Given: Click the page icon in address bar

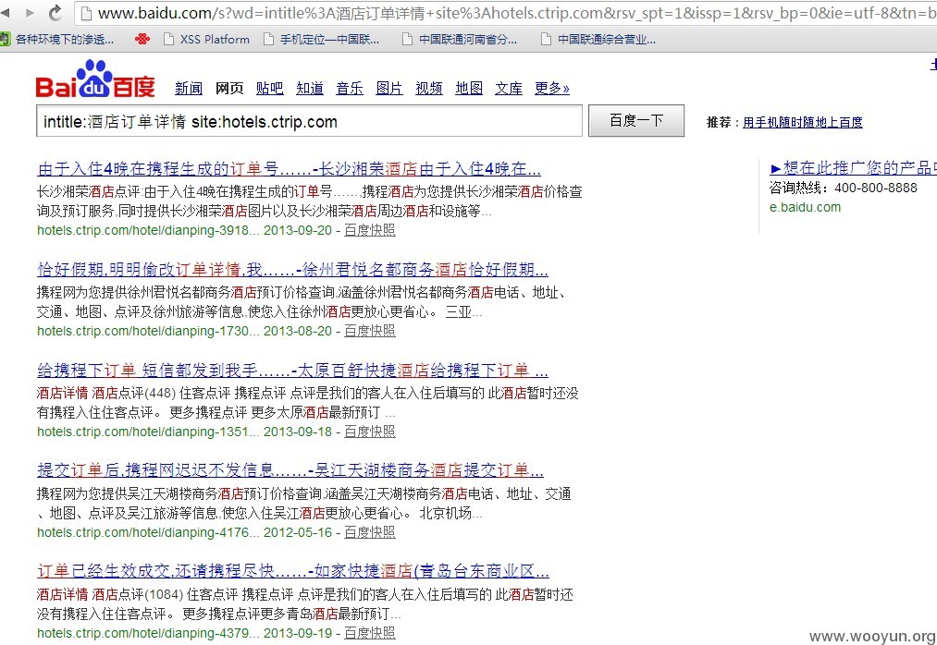Looking at the screenshot, I should pos(86,13).
